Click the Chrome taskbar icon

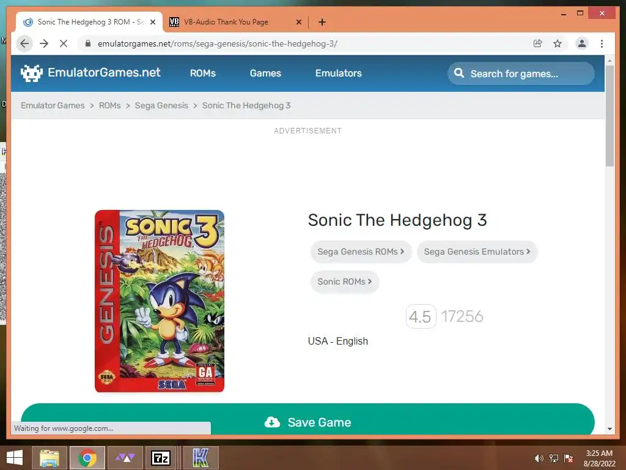click(x=87, y=458)
